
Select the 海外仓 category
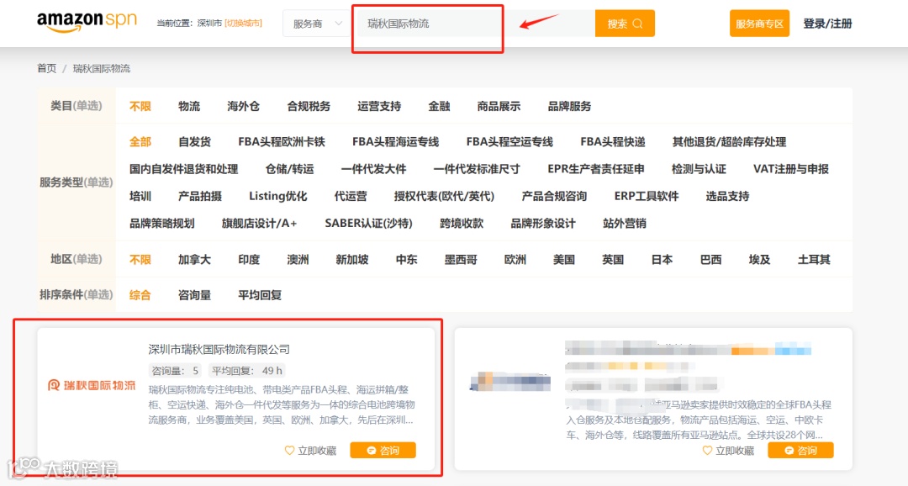coord(243,106)
